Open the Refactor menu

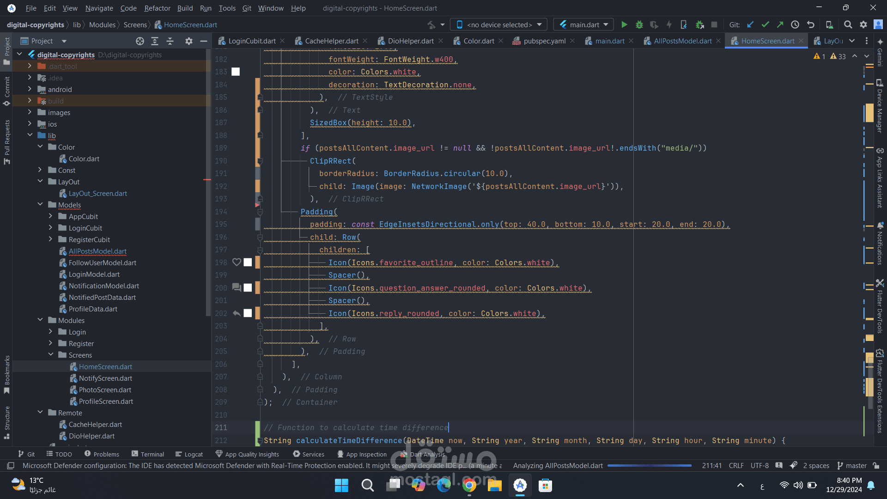click(x=157, y=8)
